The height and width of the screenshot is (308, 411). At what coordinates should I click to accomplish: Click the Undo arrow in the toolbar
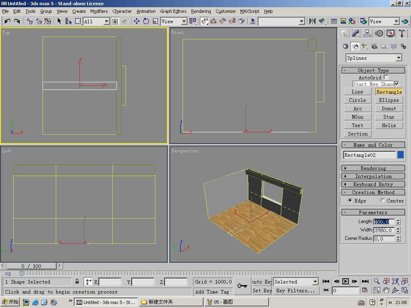click(8, 21)
